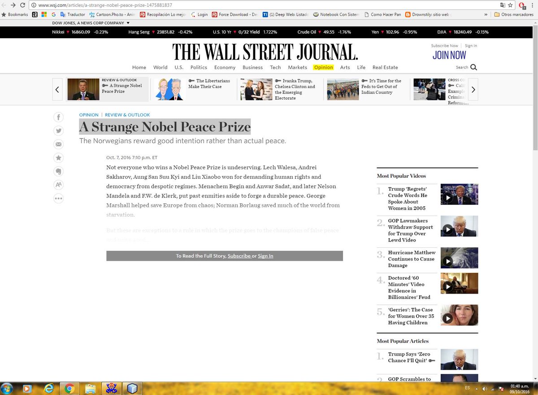
Task: Save article with the star icon
Action: pyautogui.click(x=59, y=158)
